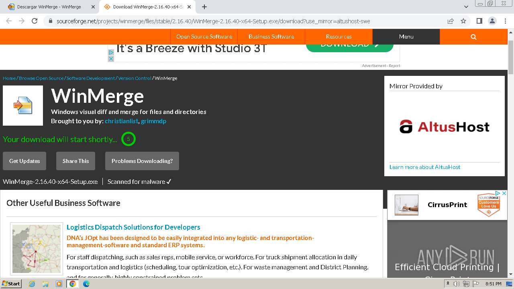Screen dimensions: 514x289
Task: Click the WinMerge project logo
Action: (x=23, y=106)
